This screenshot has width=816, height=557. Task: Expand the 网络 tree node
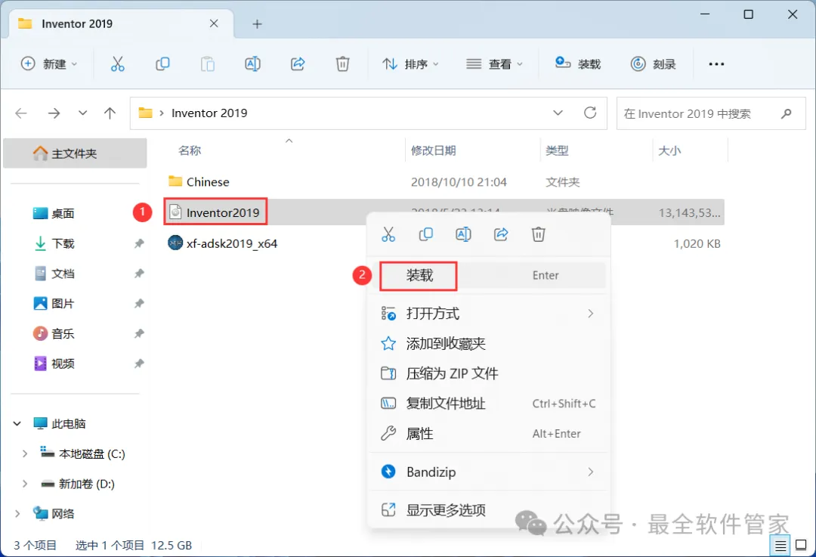pos(17,514)
